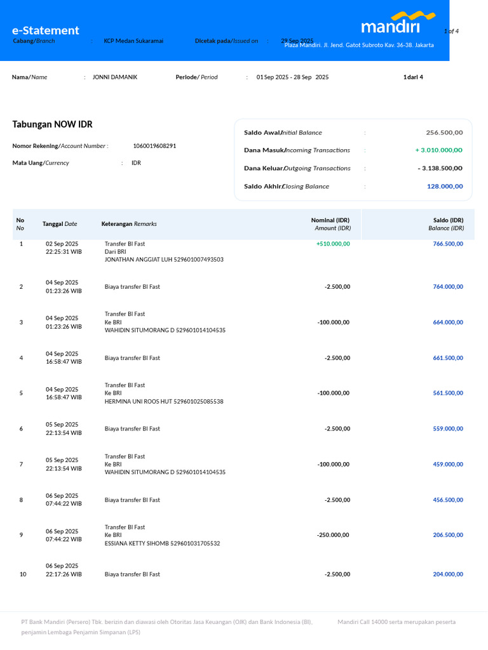Click balance 766.500,00

pos(448,244)
